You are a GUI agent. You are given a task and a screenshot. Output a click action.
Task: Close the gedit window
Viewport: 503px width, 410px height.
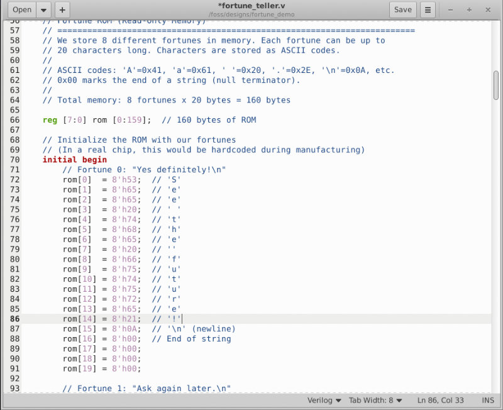click(x=487, y=9)
